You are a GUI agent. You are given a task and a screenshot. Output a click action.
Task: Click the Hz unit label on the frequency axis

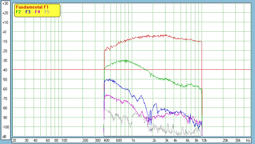pos(249,140)
